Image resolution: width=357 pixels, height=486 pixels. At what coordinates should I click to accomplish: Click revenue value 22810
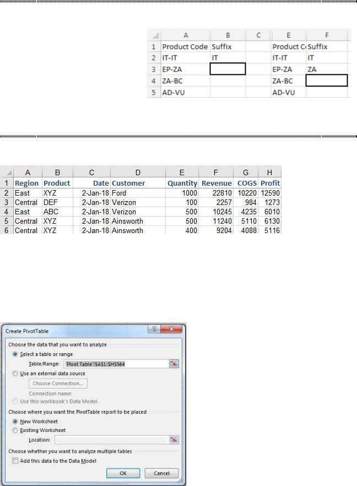tap(216, 193)
